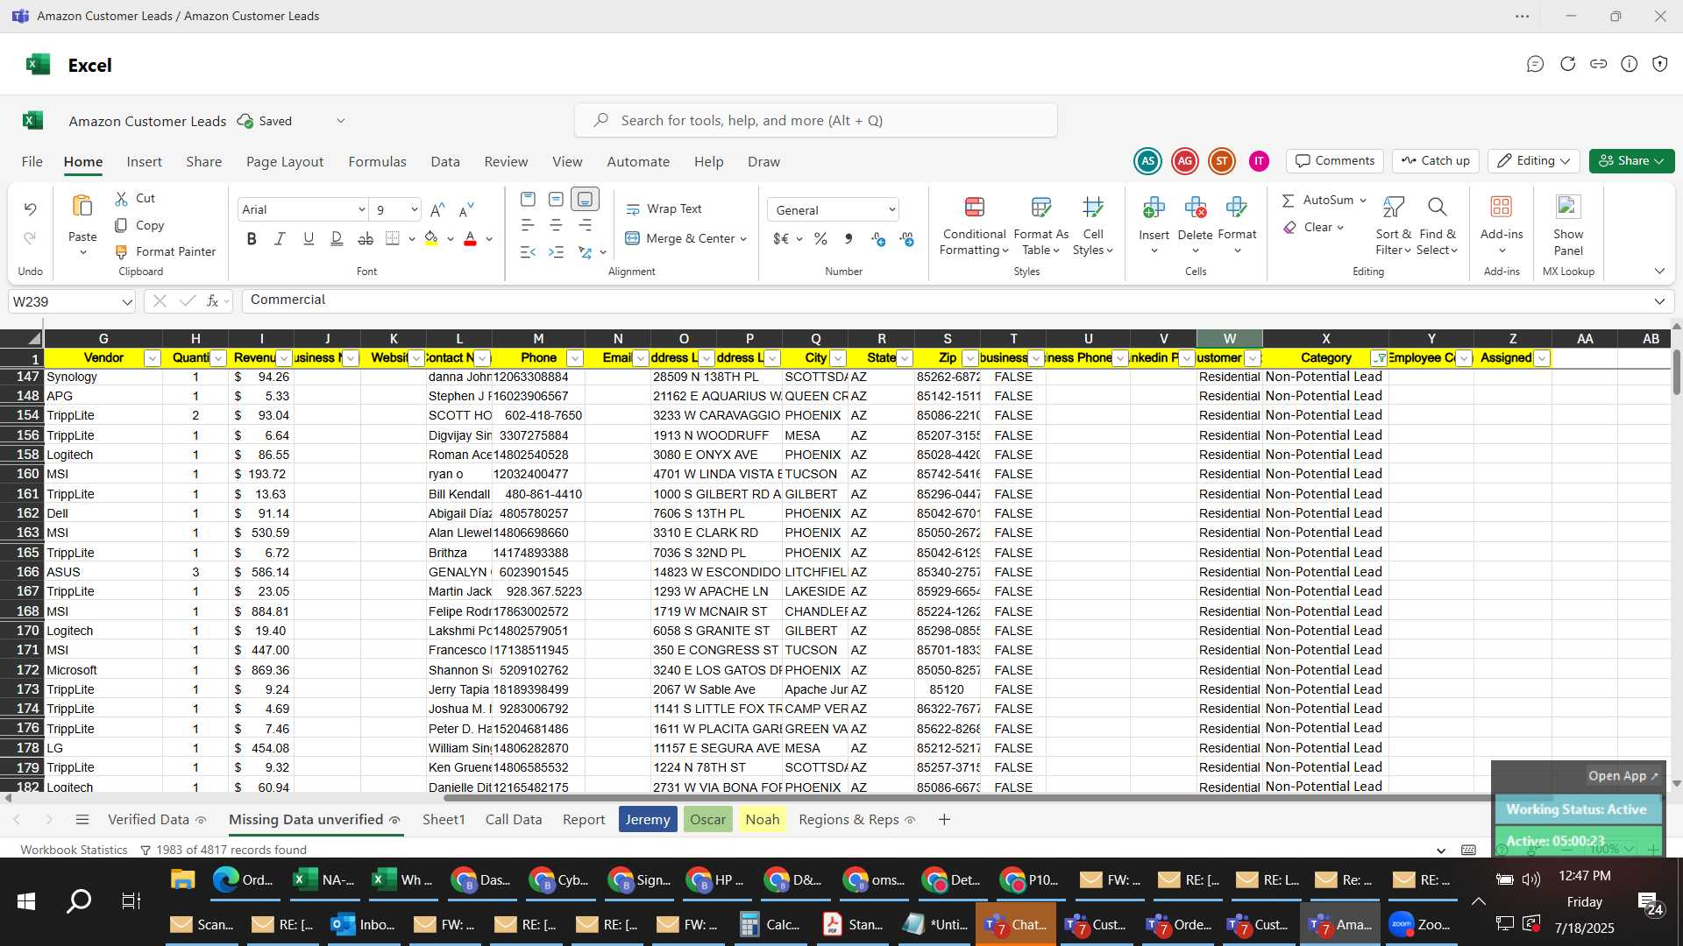Open the Formulas ribbon tab

pyautogui.click(x=377, y=162)
